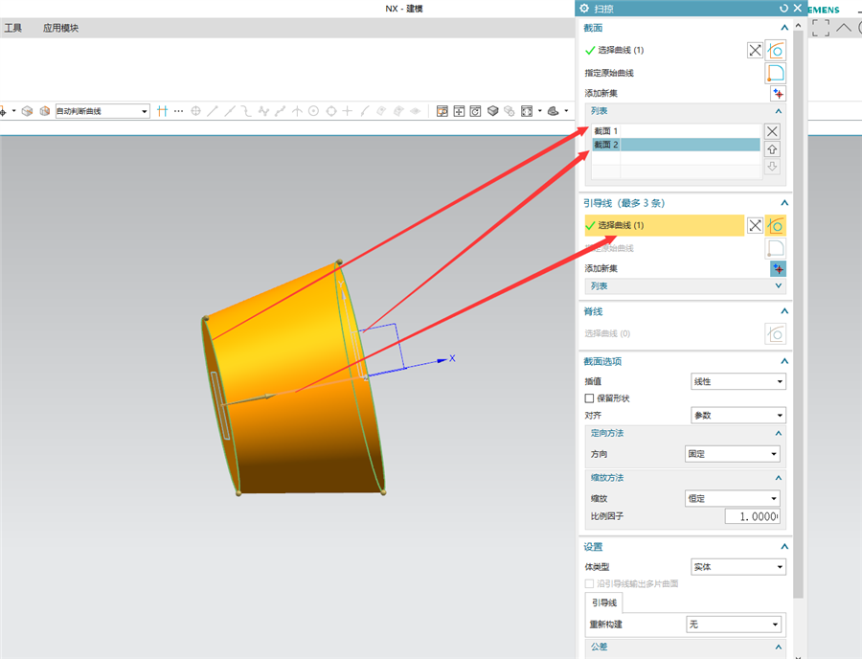Click the Scale Factor input field

752,516
